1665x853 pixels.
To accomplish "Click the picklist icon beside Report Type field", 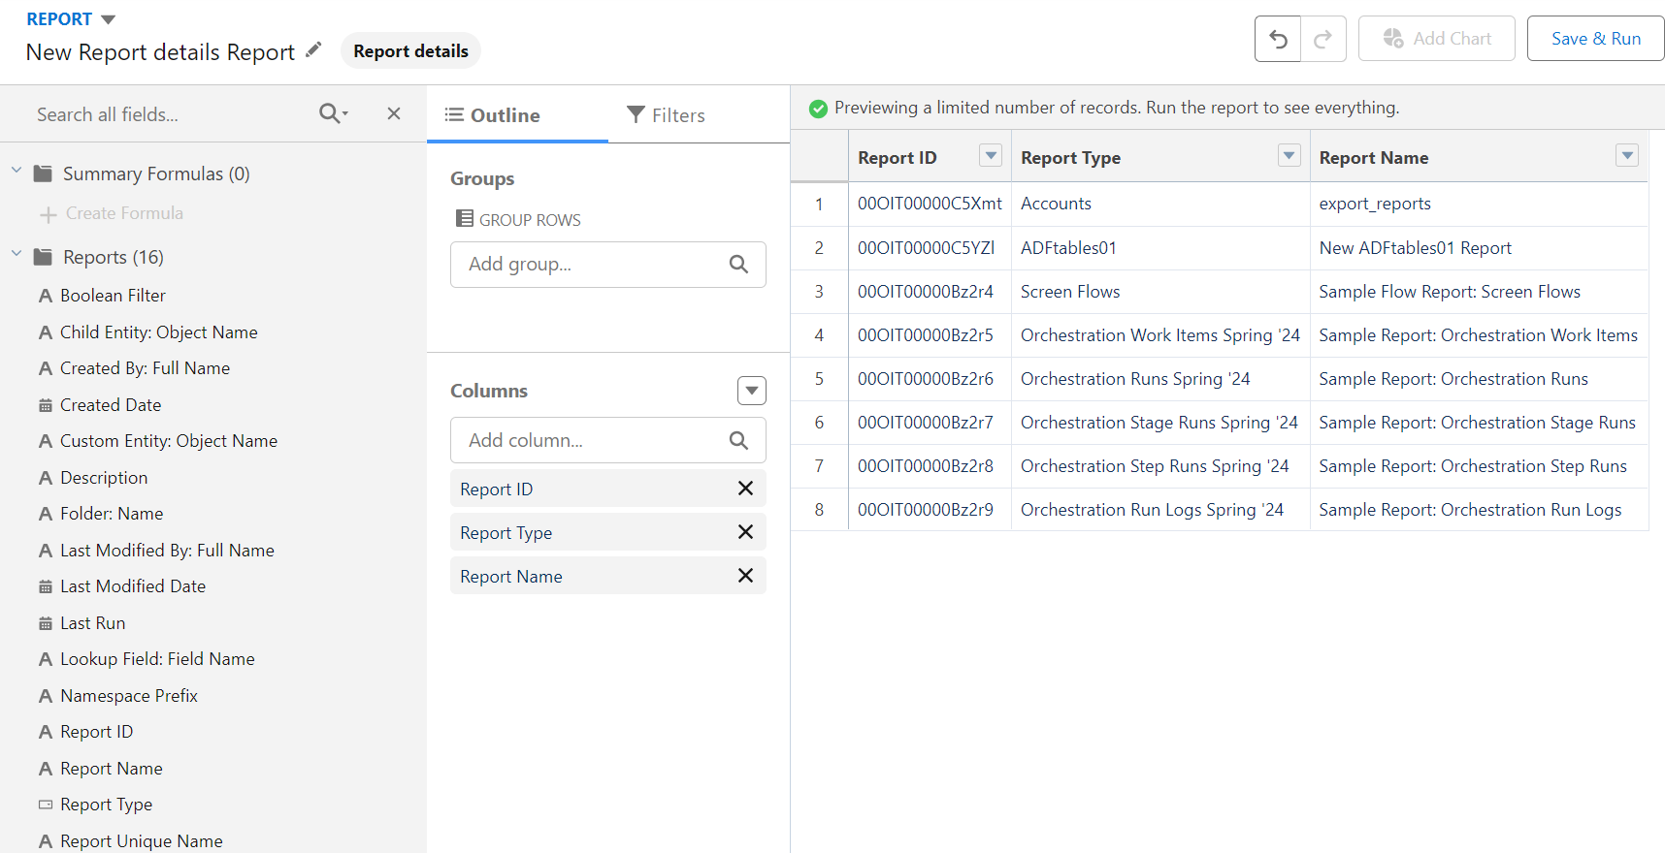I will (46, 805).
